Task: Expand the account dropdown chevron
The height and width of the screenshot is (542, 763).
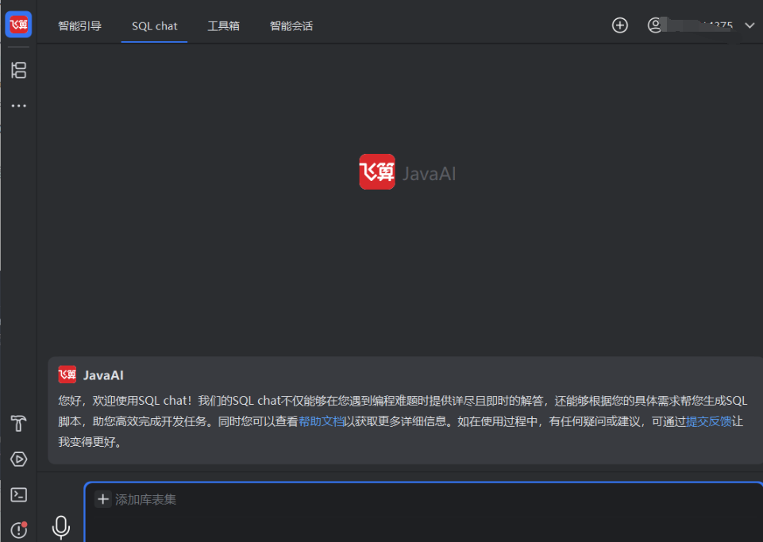Action: (x=749, y=25)
